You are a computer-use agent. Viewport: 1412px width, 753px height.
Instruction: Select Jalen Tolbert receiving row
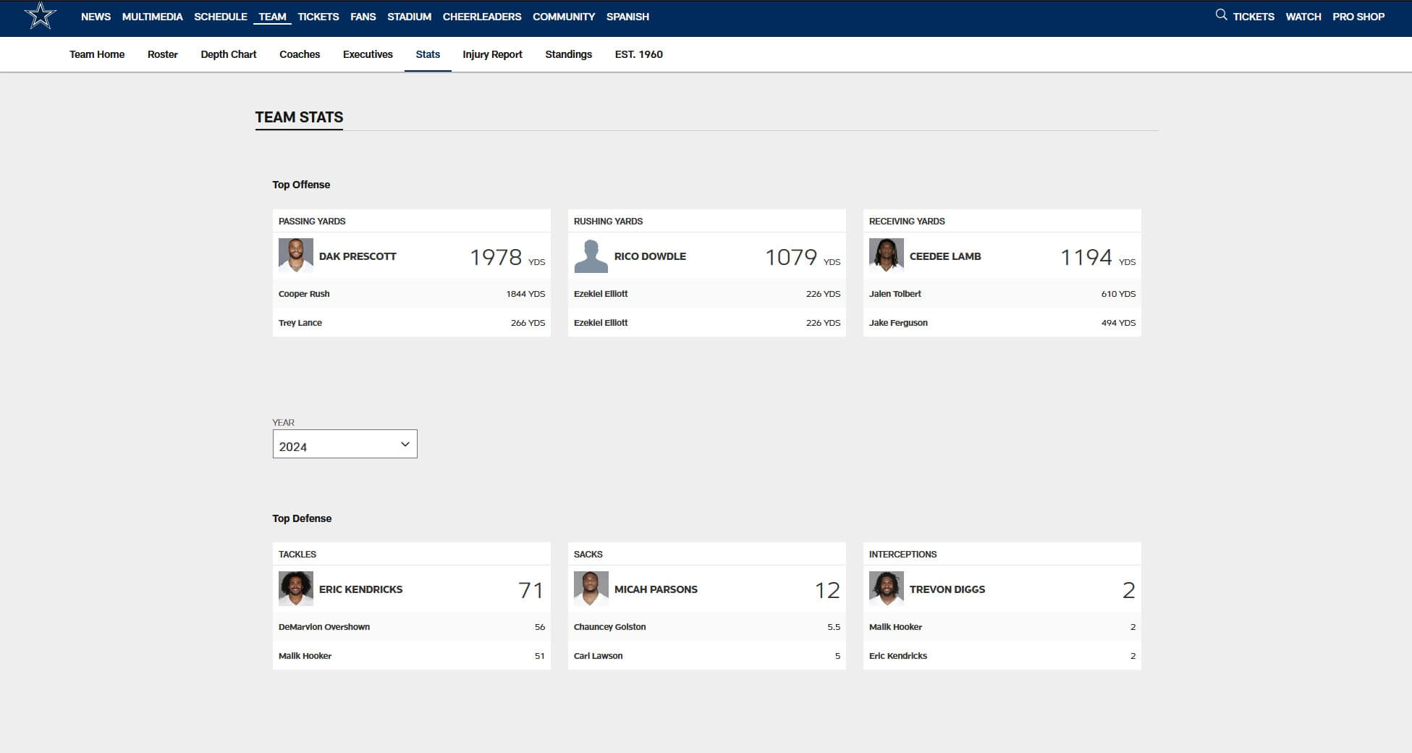(x=1002, y=294)
